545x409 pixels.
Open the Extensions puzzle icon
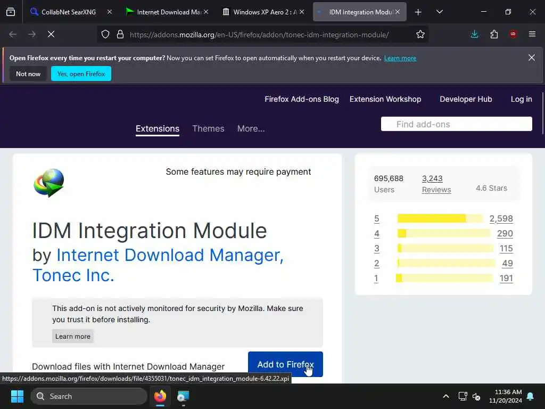[494, 34]
